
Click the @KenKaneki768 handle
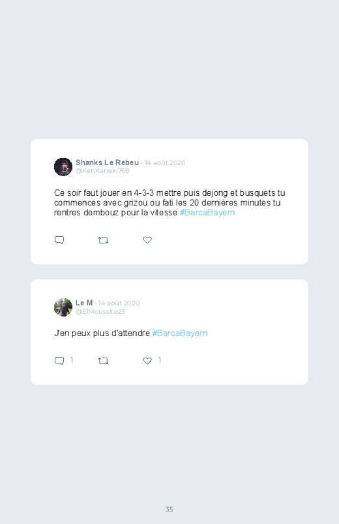pyautogui.click(x=102, y=170)
